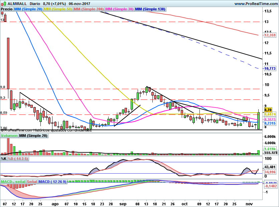This screenshot has width=279, height=207.
Task: Click the blue MM (Simple 20) price label
Action: coord(28,9)
